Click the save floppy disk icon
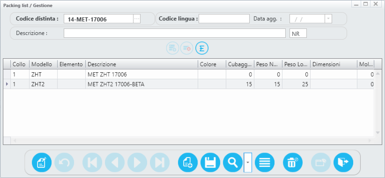 click(210, 162)
